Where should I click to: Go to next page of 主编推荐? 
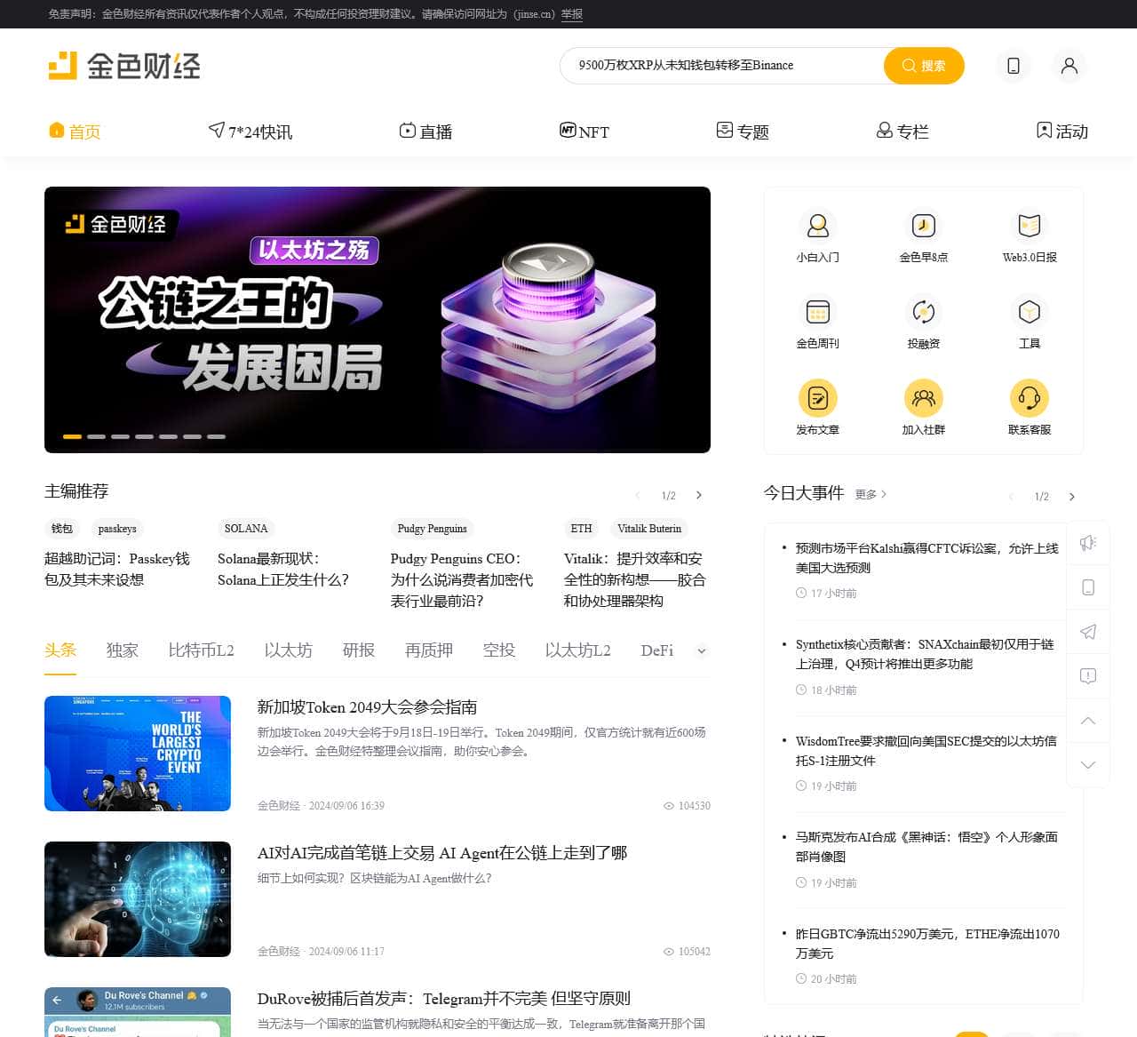(x=699, y=495)
